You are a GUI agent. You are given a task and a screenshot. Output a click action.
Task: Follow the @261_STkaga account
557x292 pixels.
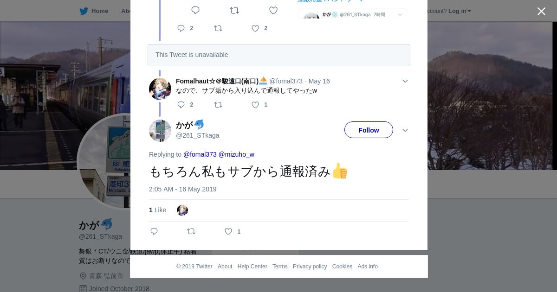tap(369, 130)
